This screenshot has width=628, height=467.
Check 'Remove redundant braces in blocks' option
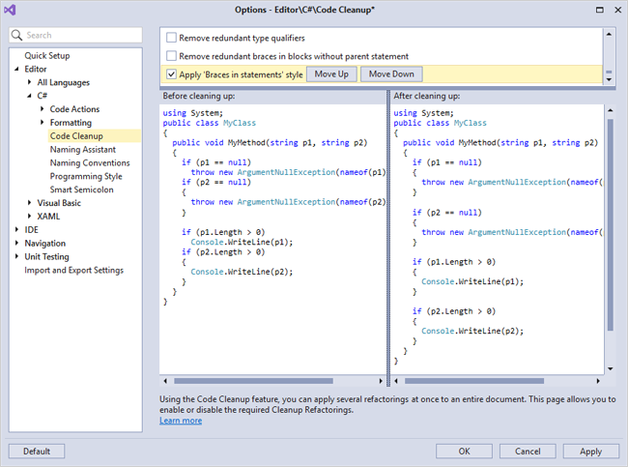pos(172,56)
